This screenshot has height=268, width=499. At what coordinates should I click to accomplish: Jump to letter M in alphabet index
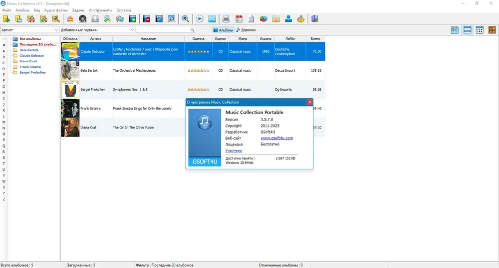click(x=4, y=122)
